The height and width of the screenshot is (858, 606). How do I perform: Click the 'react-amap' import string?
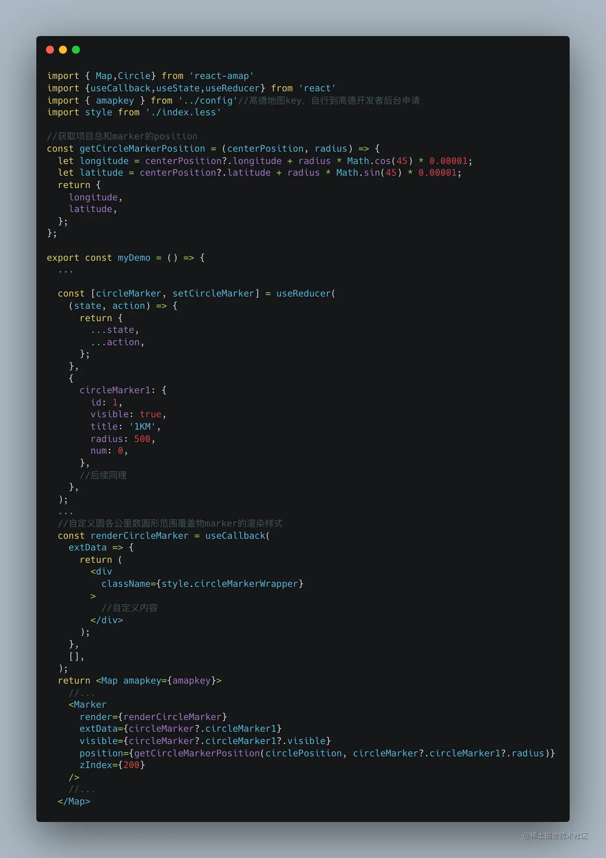tap(221, 76)
